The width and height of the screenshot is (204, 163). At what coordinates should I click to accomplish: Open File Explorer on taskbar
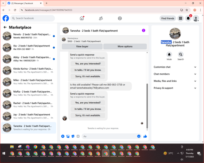click(12, 147)
